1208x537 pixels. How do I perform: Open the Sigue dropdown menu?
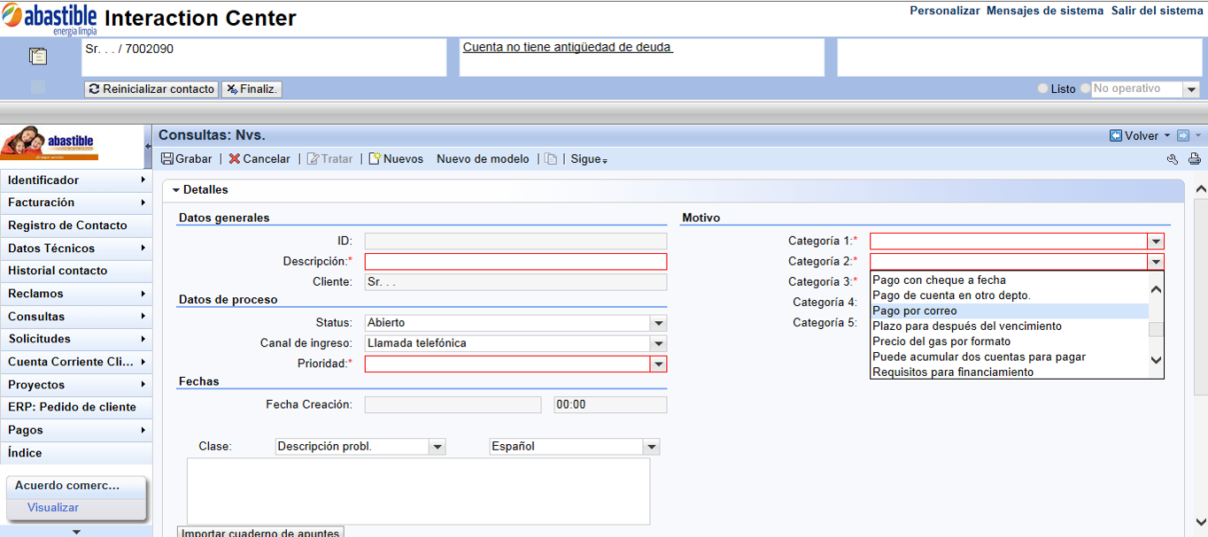589,159
